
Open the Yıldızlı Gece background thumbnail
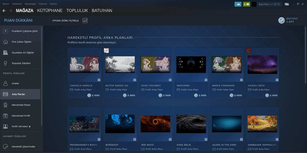click(262, 65)
